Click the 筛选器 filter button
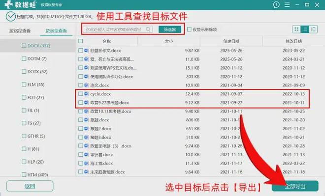Image resolution: width=325 pixels, height=196 pixels. (x=170, y=29)
